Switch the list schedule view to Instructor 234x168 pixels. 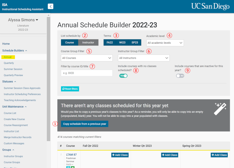(x=88, y=43)
